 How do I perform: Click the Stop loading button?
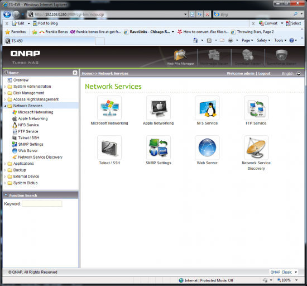[207, 15]
